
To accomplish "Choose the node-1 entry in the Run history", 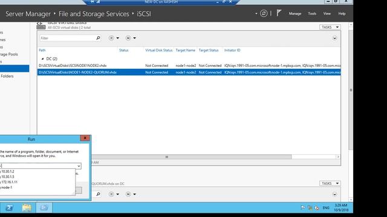I will (x=37, y=187).
